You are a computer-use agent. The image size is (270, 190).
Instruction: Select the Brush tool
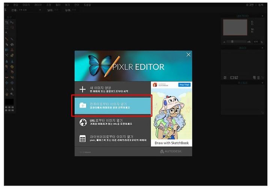click(x=12, y=39)
